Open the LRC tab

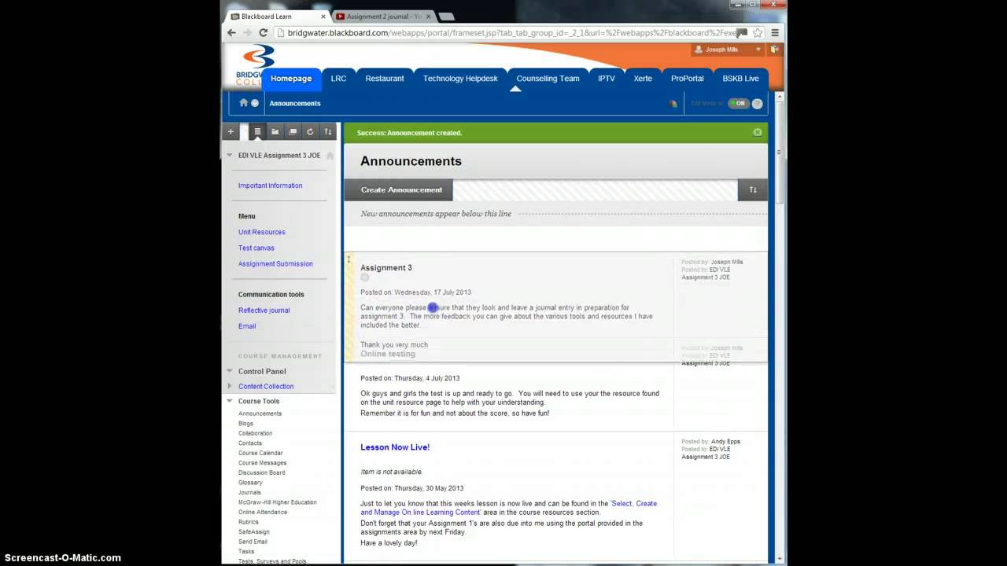click(x=338, y=79)
